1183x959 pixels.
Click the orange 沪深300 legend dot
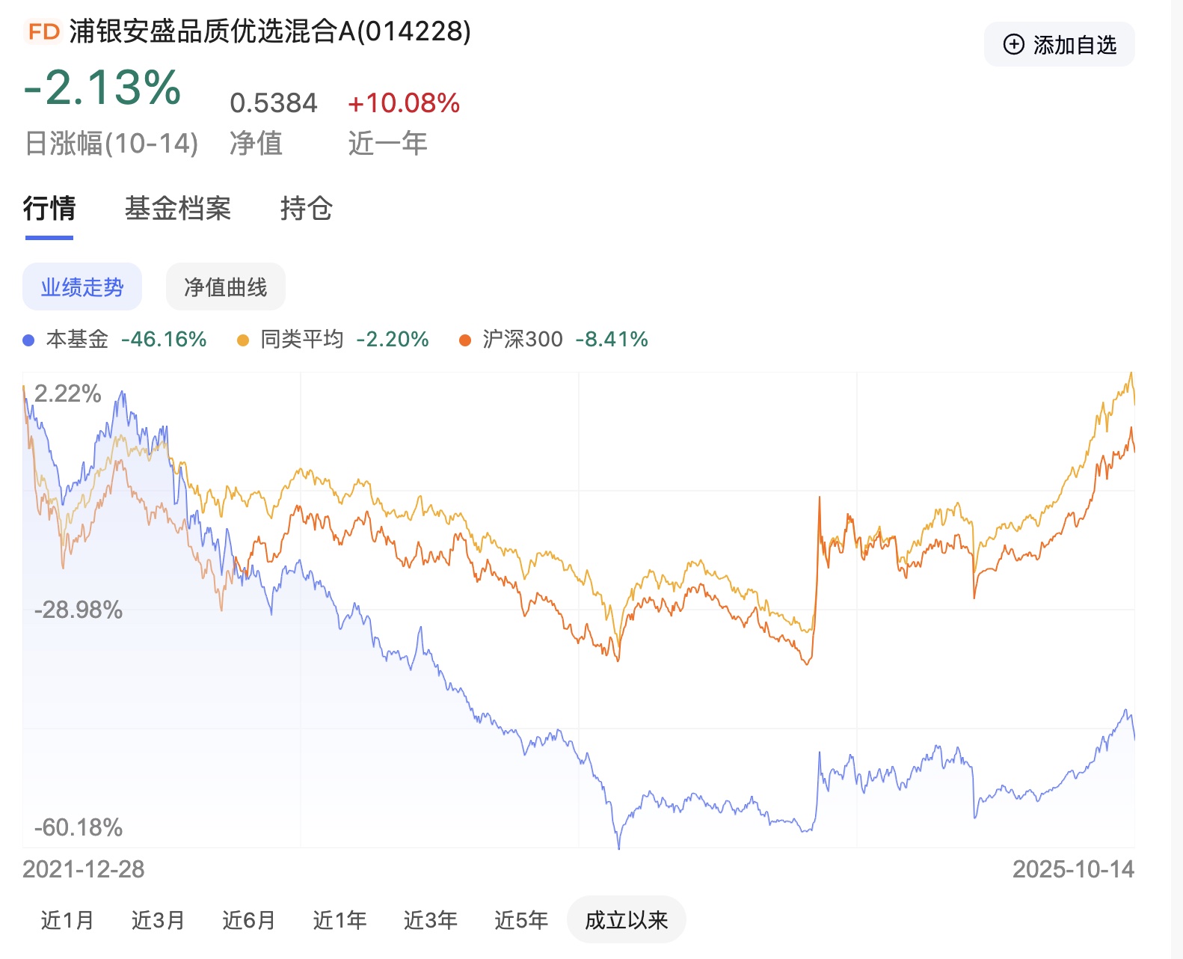point(465,340)
